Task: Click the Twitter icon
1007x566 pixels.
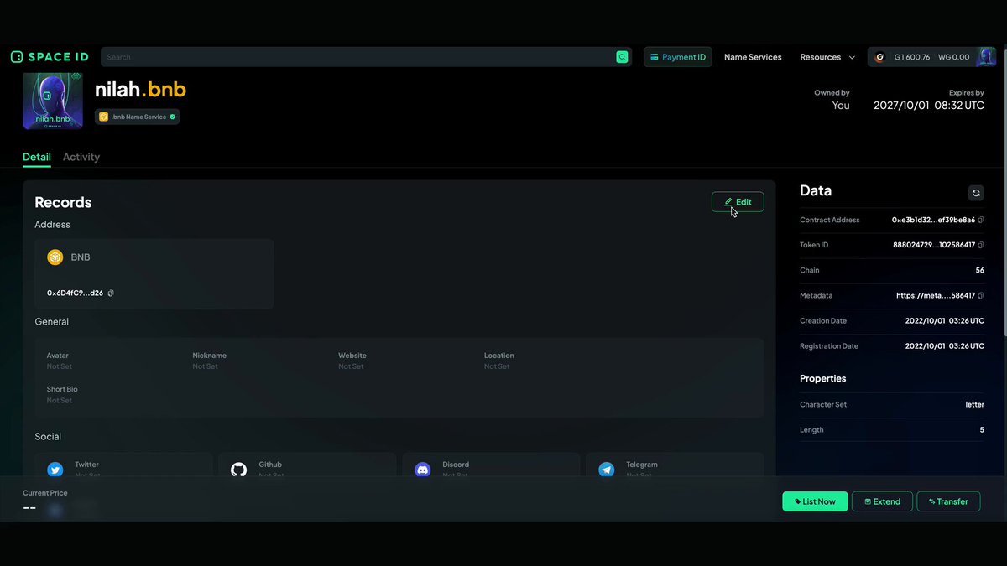Action: pos(55,470)
